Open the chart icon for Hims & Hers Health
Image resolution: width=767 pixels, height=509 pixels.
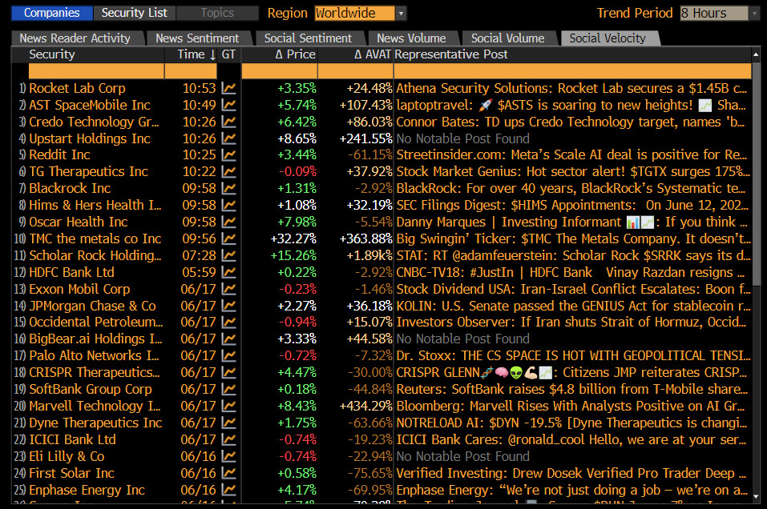click(228, 205)
